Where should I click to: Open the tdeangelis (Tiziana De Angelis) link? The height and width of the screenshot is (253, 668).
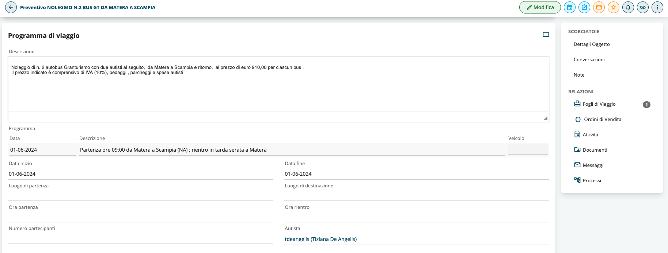(x=320, y=239)
